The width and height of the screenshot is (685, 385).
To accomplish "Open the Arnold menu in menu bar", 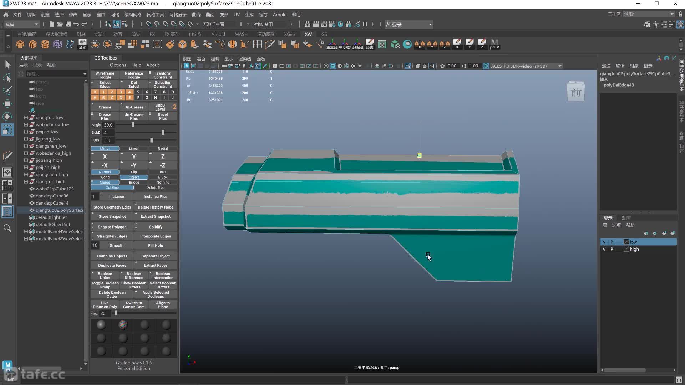I will [280, 15].
